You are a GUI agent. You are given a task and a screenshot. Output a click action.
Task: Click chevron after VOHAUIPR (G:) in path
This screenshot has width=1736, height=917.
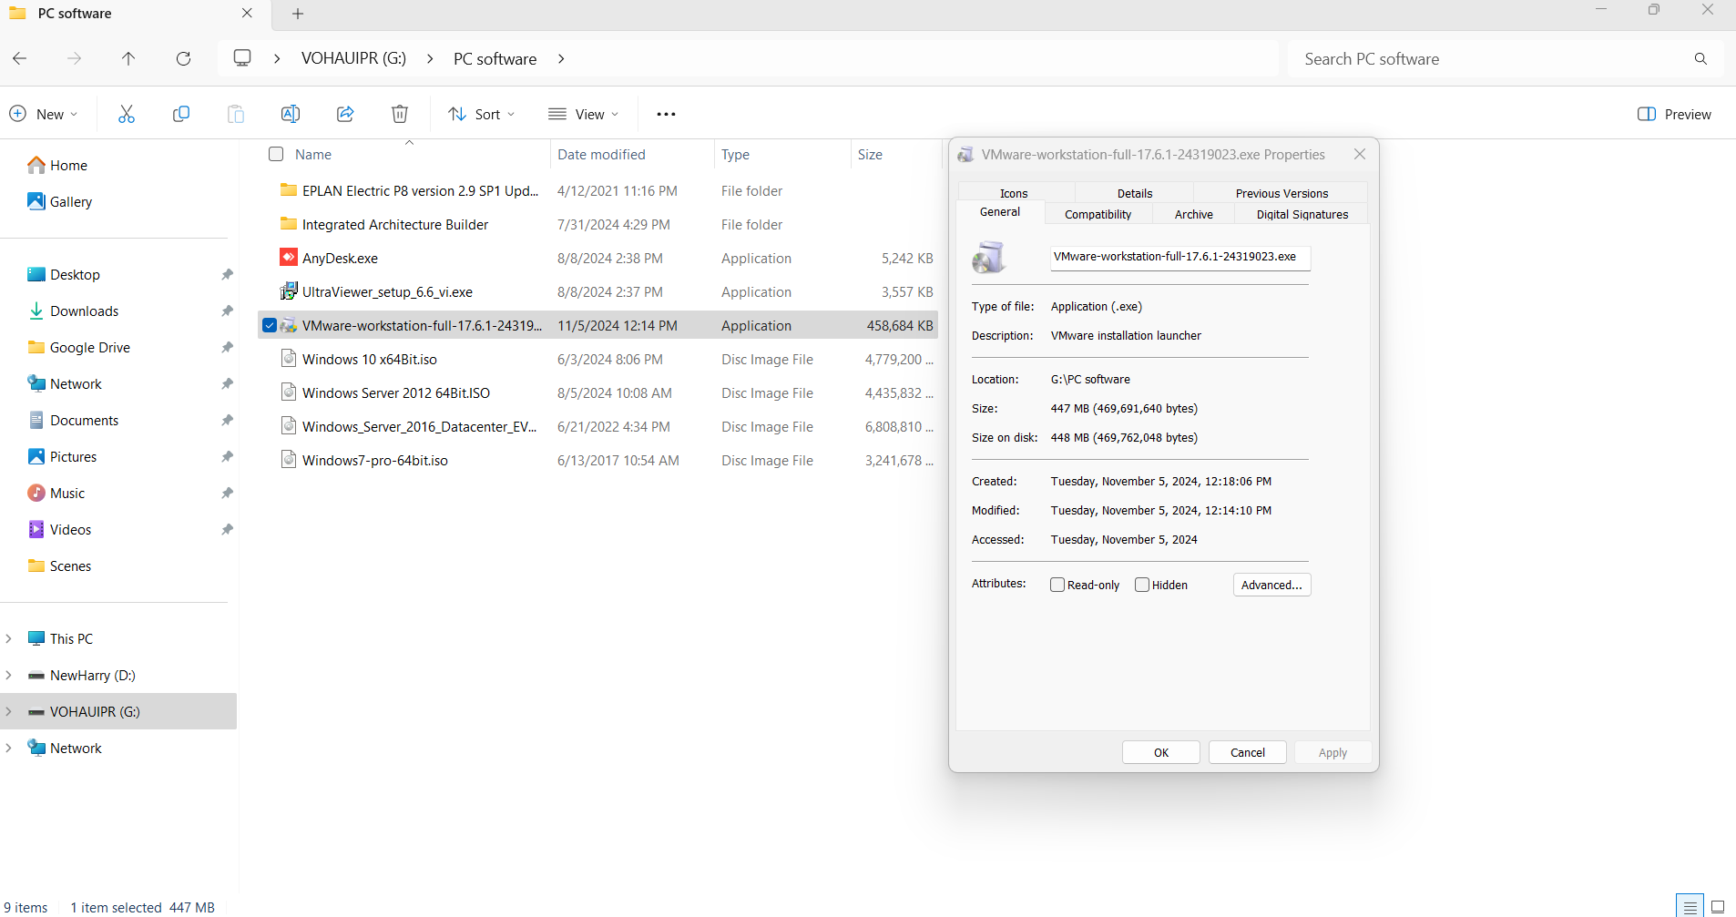(430, 58)
